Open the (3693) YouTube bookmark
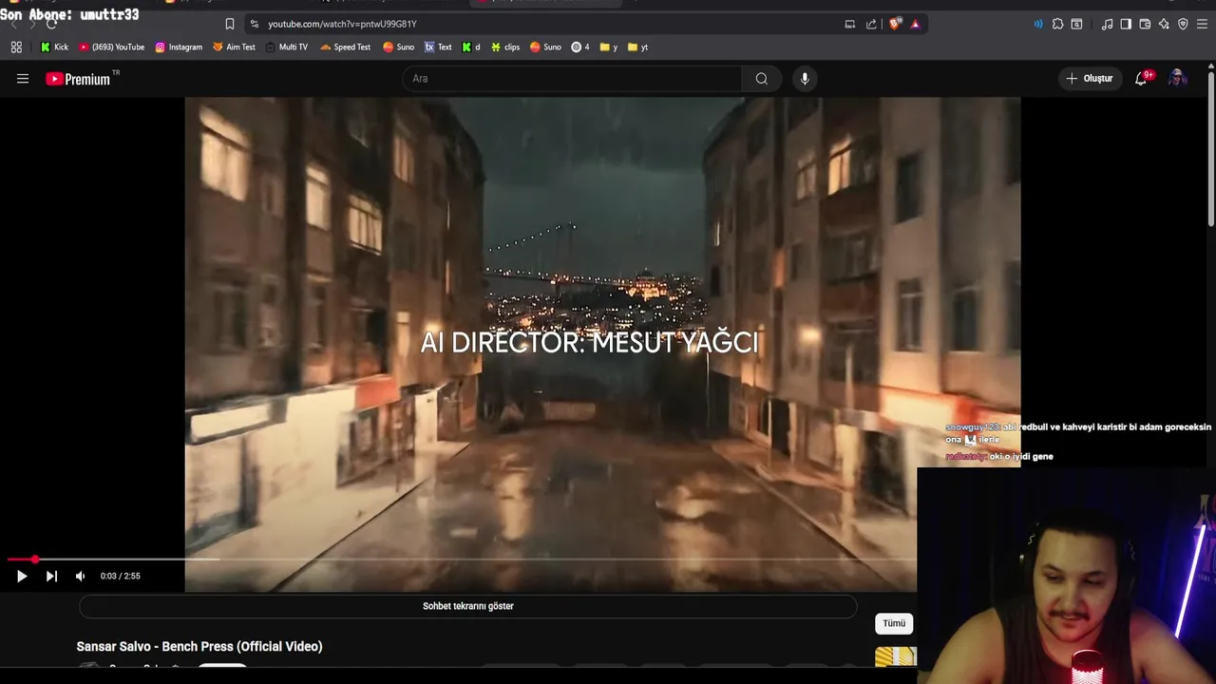The image size is (1216, 684). (111, 47)
